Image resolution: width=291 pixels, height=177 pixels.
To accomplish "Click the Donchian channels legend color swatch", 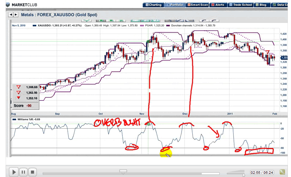I will (x=168, y=25).
